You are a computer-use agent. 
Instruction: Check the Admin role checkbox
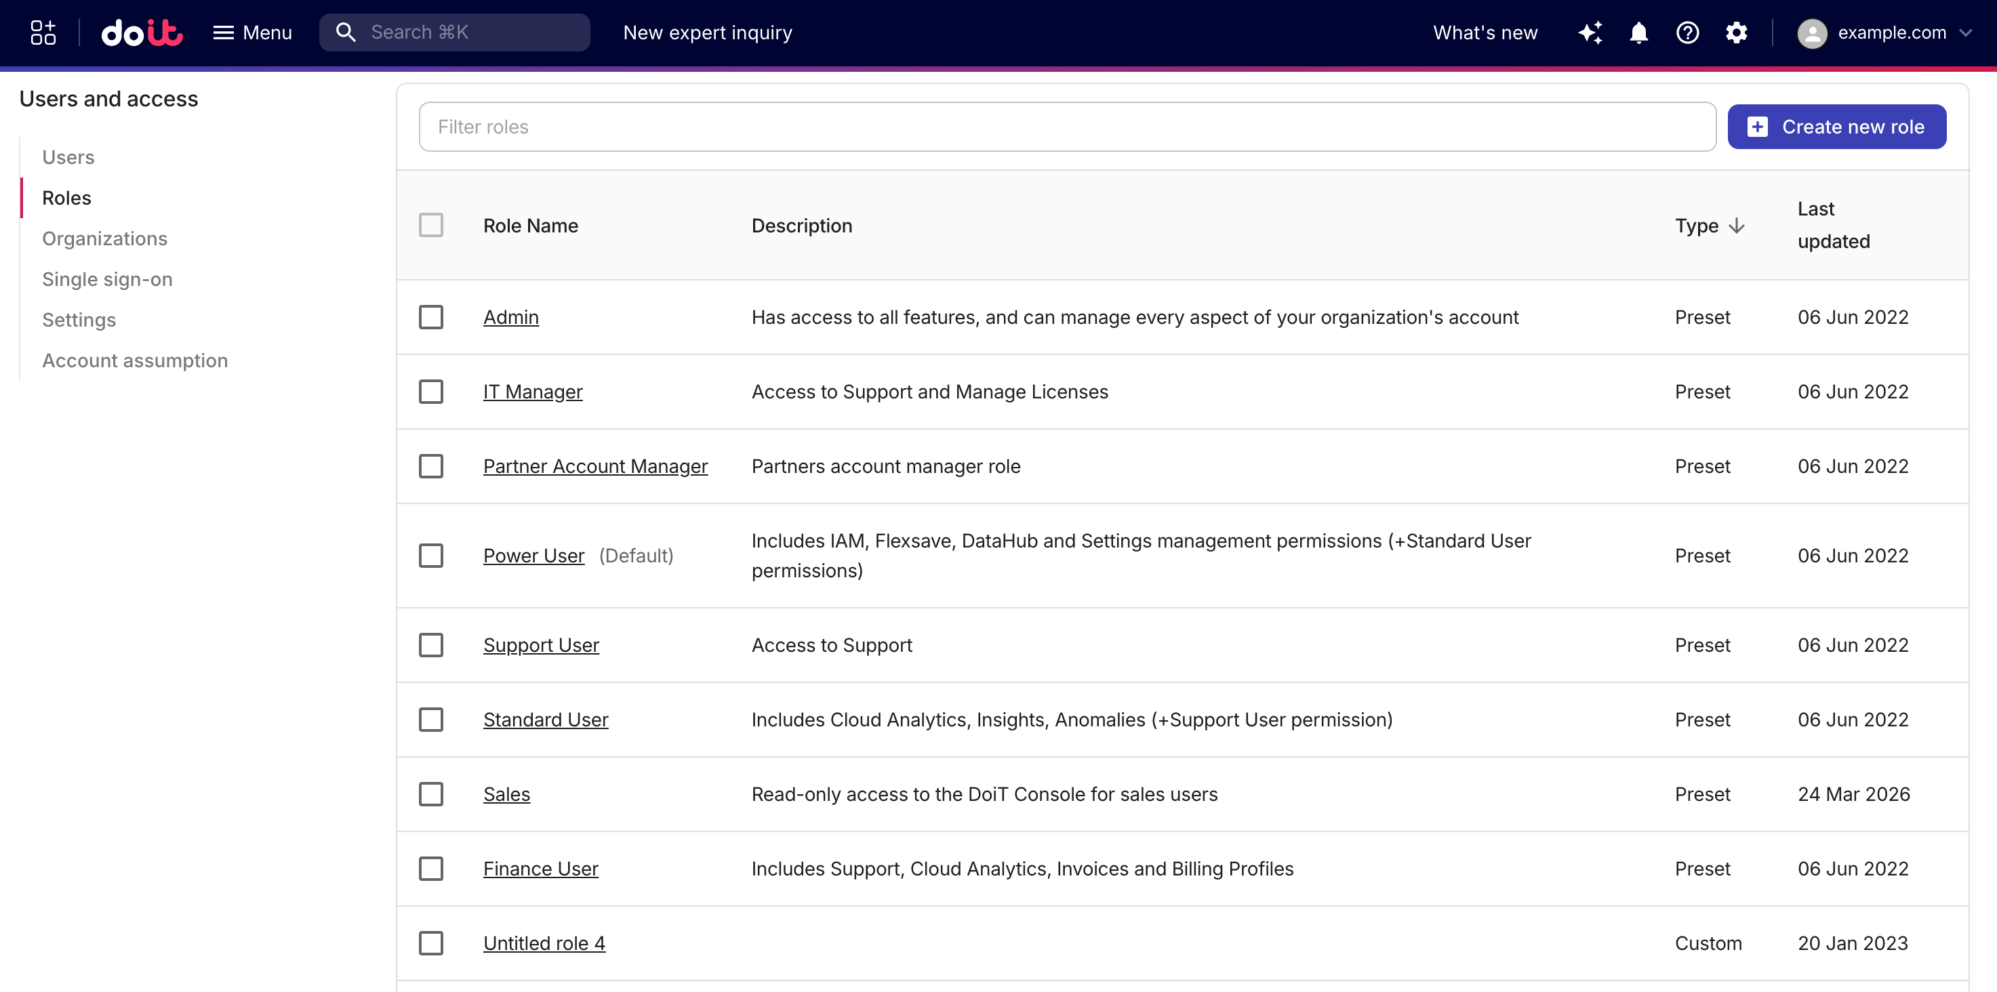[431, 317]
